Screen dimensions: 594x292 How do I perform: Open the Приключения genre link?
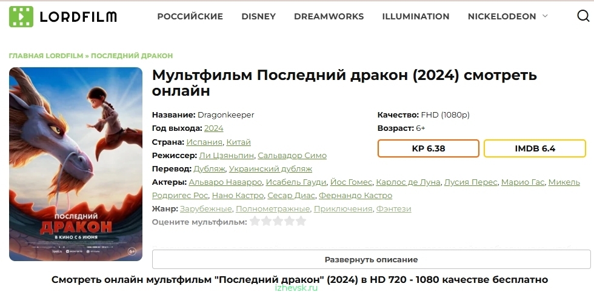click(343, 208)
